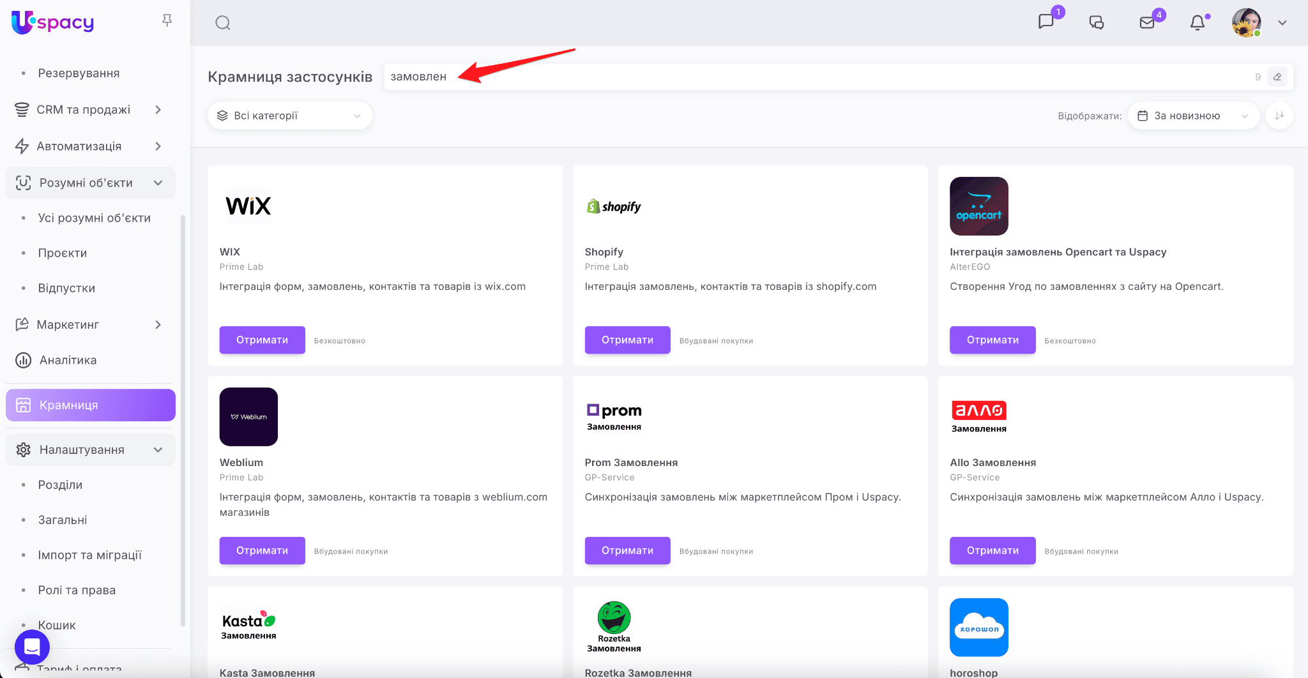This screenshot has height=678, width=1308.
Task: Get the Opencart integration with Отримати
Action: click(992, 340)
